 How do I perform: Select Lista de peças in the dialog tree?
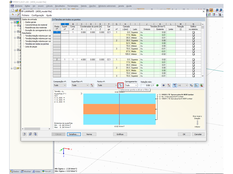[31, 47]
